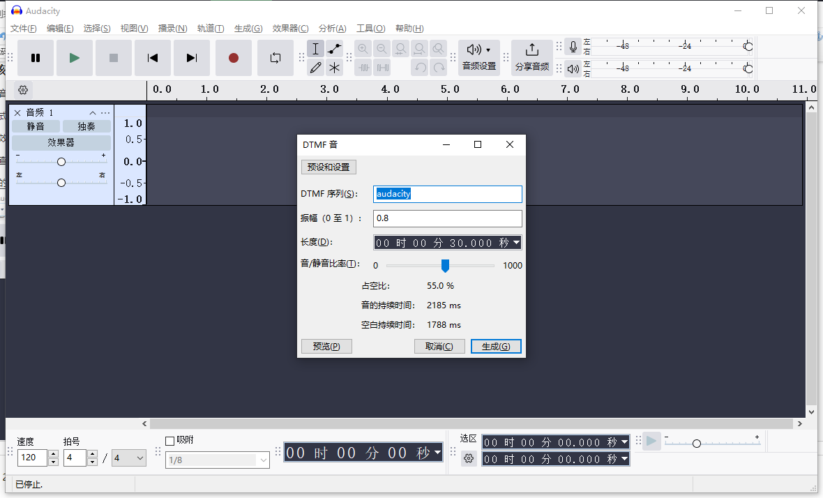Open the duration format dropdown in DTMF dialog
The width and height of the screenshot is (823, 498).
point(518,242)
